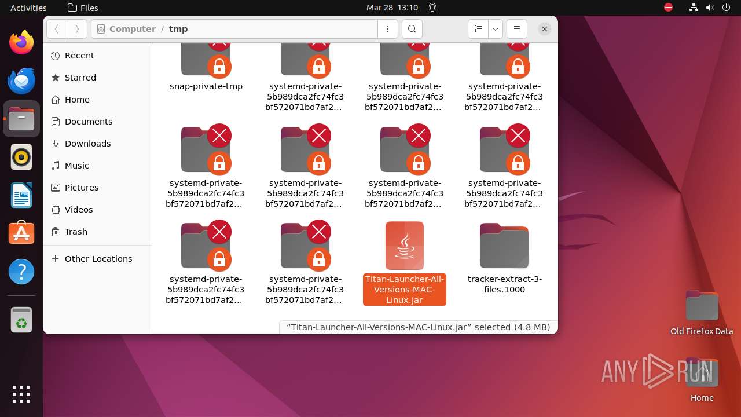Select Old Firefox Data desktop folder
741x417 pixels.
702,313
